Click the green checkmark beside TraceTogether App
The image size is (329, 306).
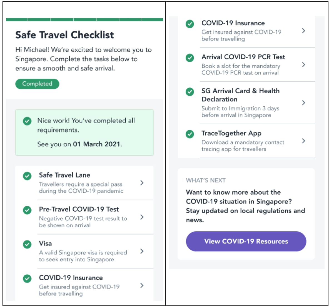pos(190,134)
